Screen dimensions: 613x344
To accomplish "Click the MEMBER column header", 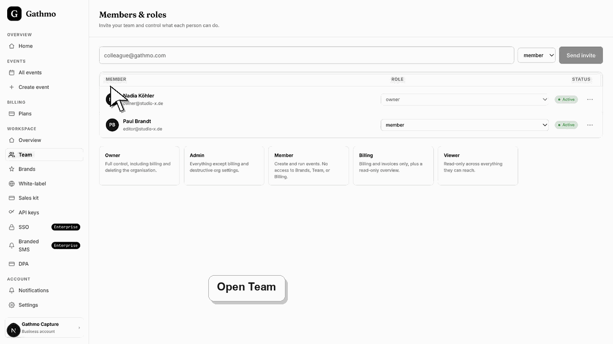I will [116, 79].
